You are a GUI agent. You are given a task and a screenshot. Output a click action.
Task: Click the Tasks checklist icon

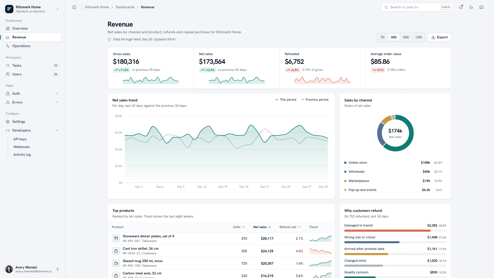pos(8,66)
